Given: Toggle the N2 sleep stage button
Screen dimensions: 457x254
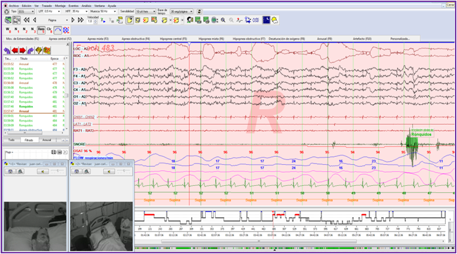Looking at the screenshot, I should (25, 30).
